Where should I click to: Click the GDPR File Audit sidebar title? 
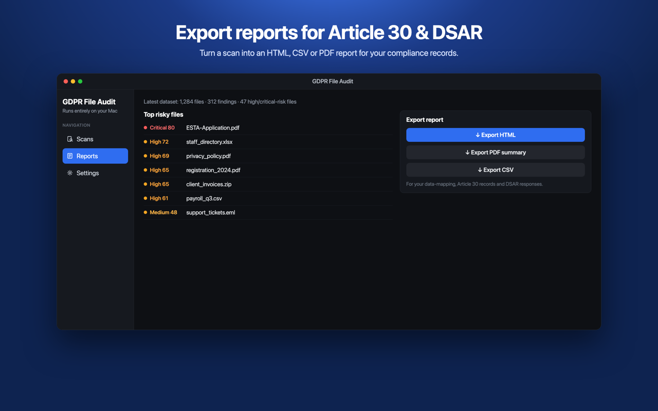(89, 102)
